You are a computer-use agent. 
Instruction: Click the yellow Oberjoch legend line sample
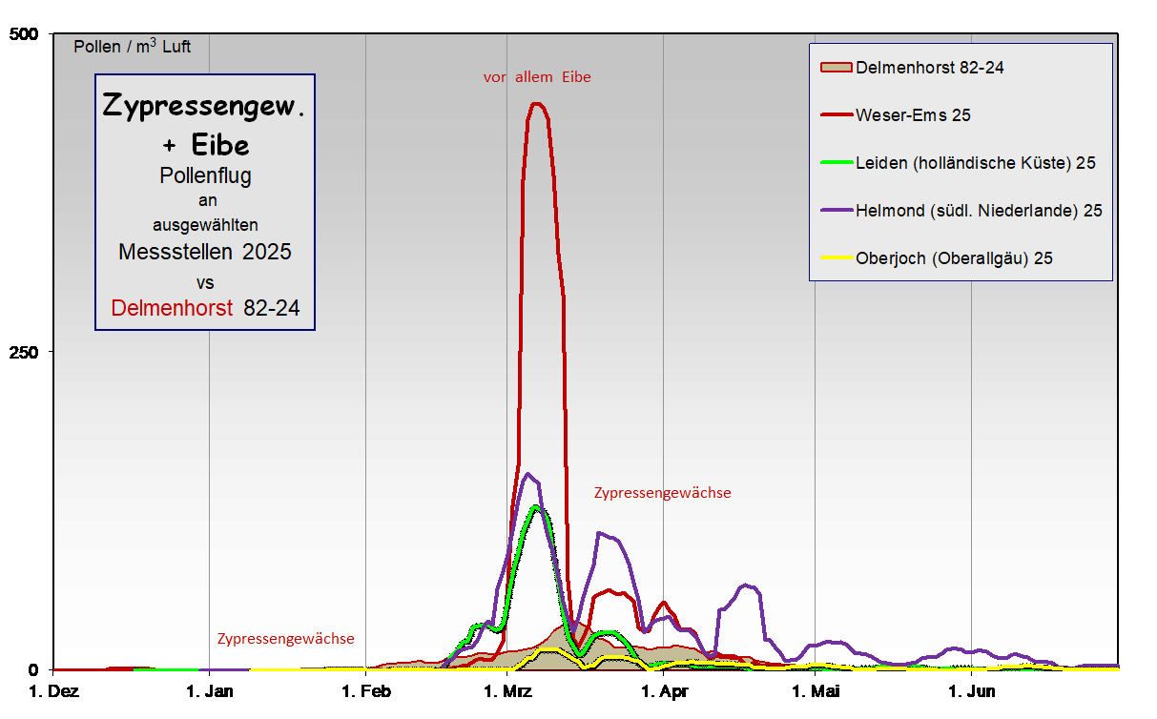tap(836, 257)
